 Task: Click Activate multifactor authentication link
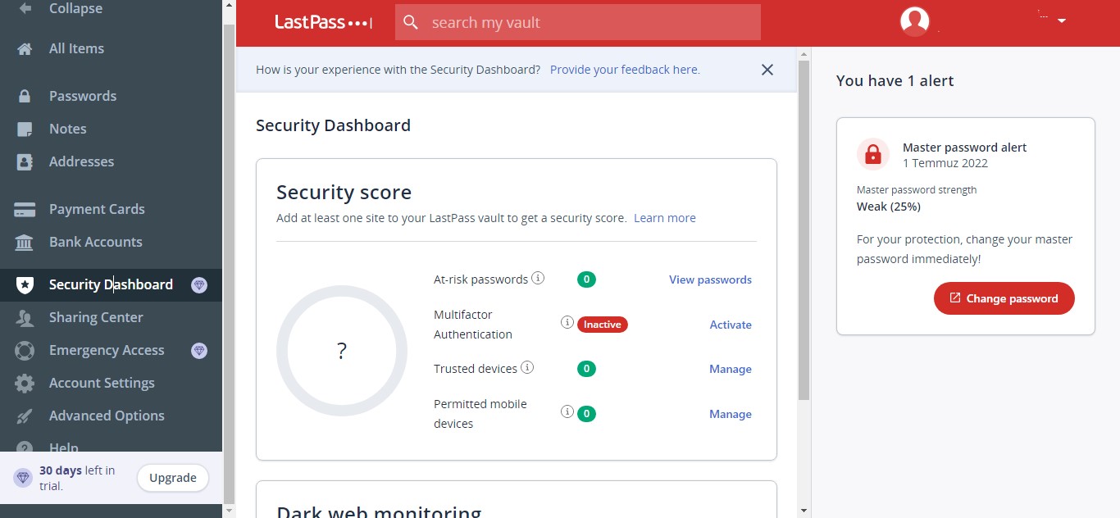click(x=731, y=325)
